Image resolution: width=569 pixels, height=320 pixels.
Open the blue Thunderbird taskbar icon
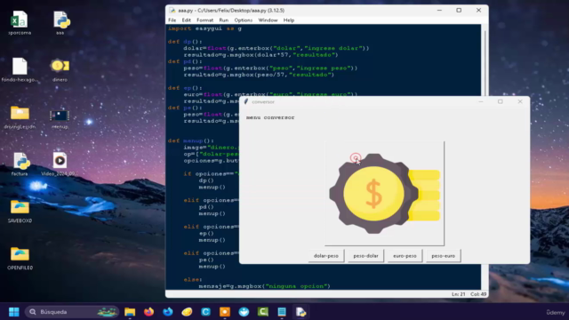coord(168,312)
